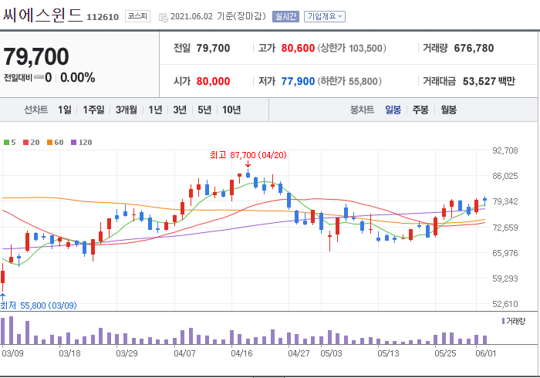540x378 pixels.
Task: Click the 고가 value 80,600
Action: [298, 48]
